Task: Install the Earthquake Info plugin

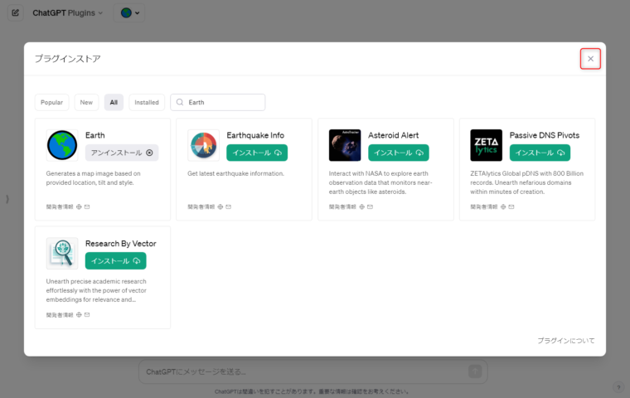Action: coord(257,153)
